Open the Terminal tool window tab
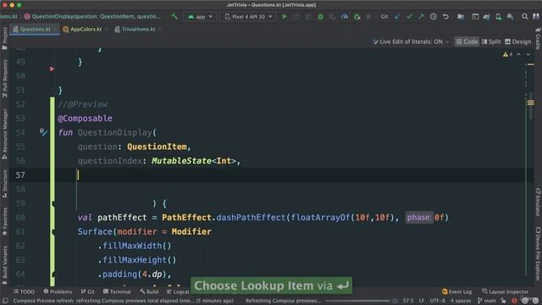This screenshot has height=305, width=542. [117, 291]
